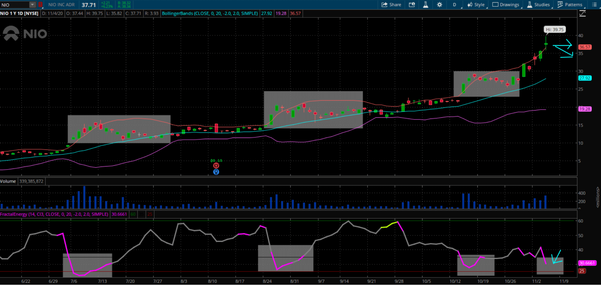Click the 36.57 upper band value in header
601x285 pixels.
pyautogui.click(x=295, y=14)
